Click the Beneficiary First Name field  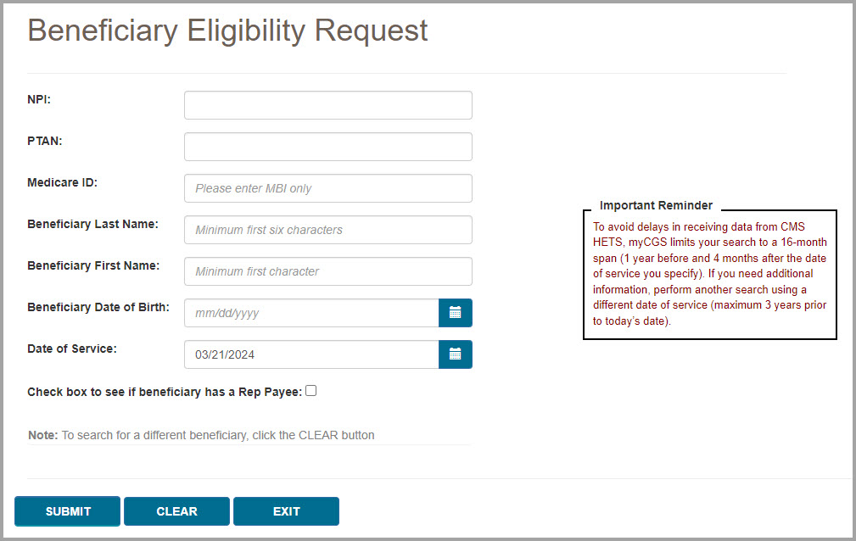click(327, 270)
